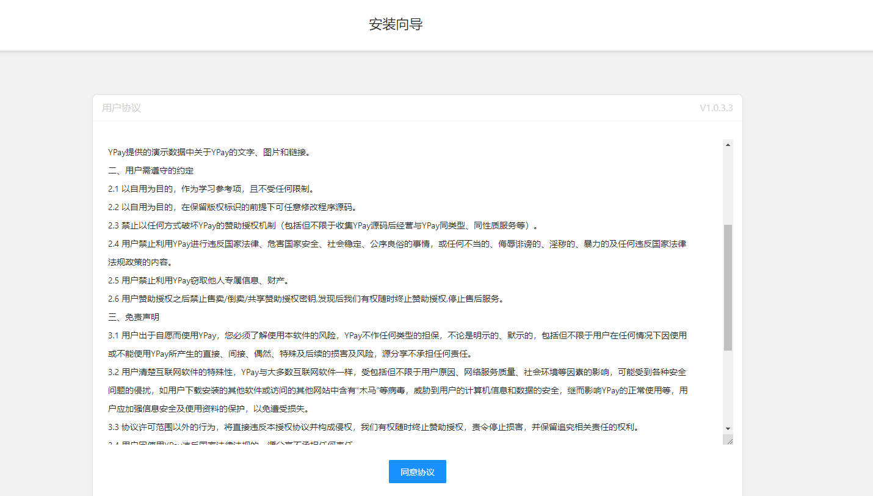Click the resize grip at textarea corner
873x496 pixels.
tap(728, 439)
